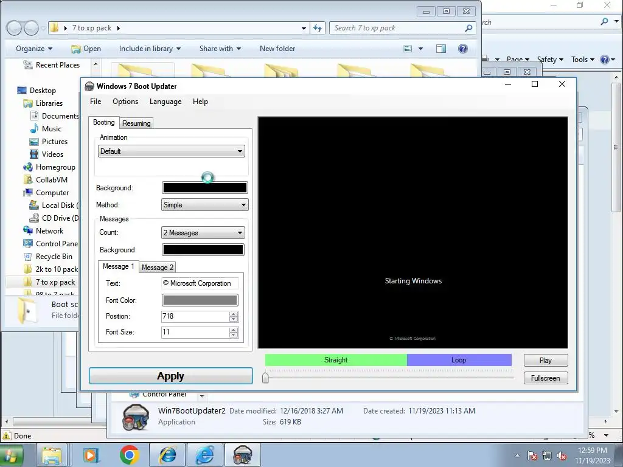The height and width of the screenshot is (467, 623).
Task: Switch to the Message 2 tab
Action: click(158, 268)
